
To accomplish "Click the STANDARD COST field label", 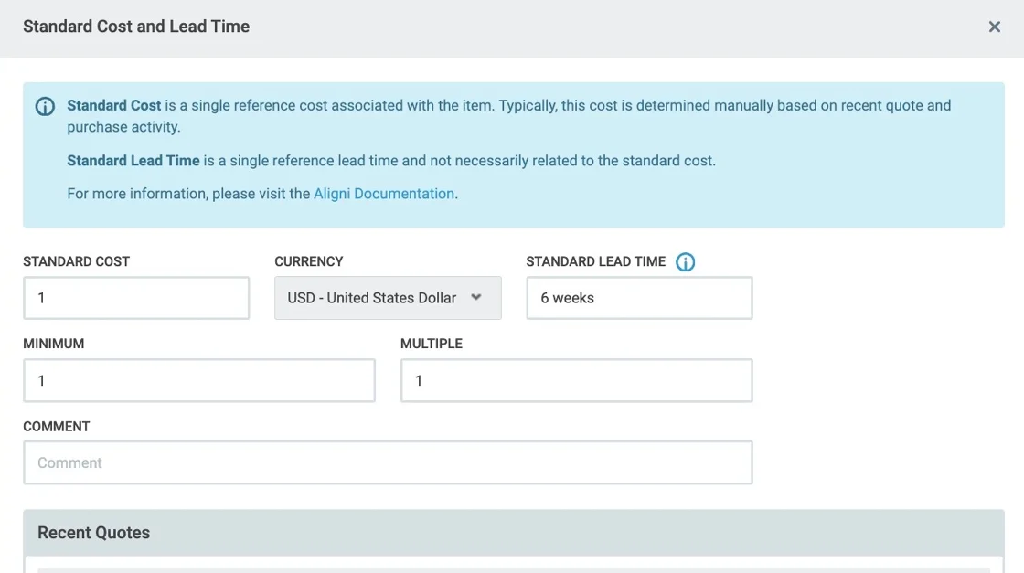I will 76,261.
